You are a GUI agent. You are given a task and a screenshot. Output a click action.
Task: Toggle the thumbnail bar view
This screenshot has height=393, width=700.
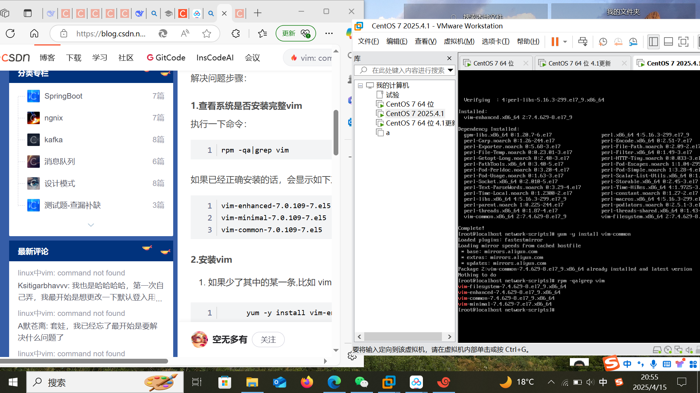click(x=668, y=41)
